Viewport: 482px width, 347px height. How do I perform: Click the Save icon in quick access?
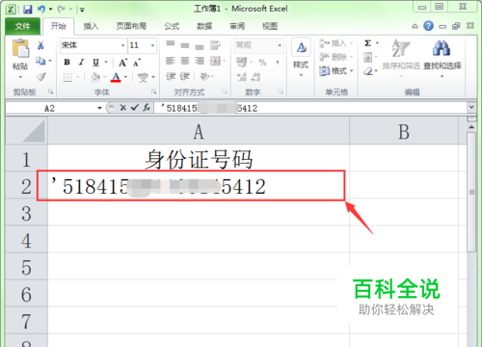[28, 10]
